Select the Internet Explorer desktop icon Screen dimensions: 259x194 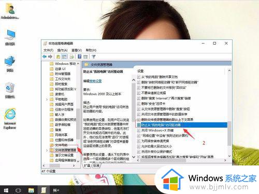point(10,119)
